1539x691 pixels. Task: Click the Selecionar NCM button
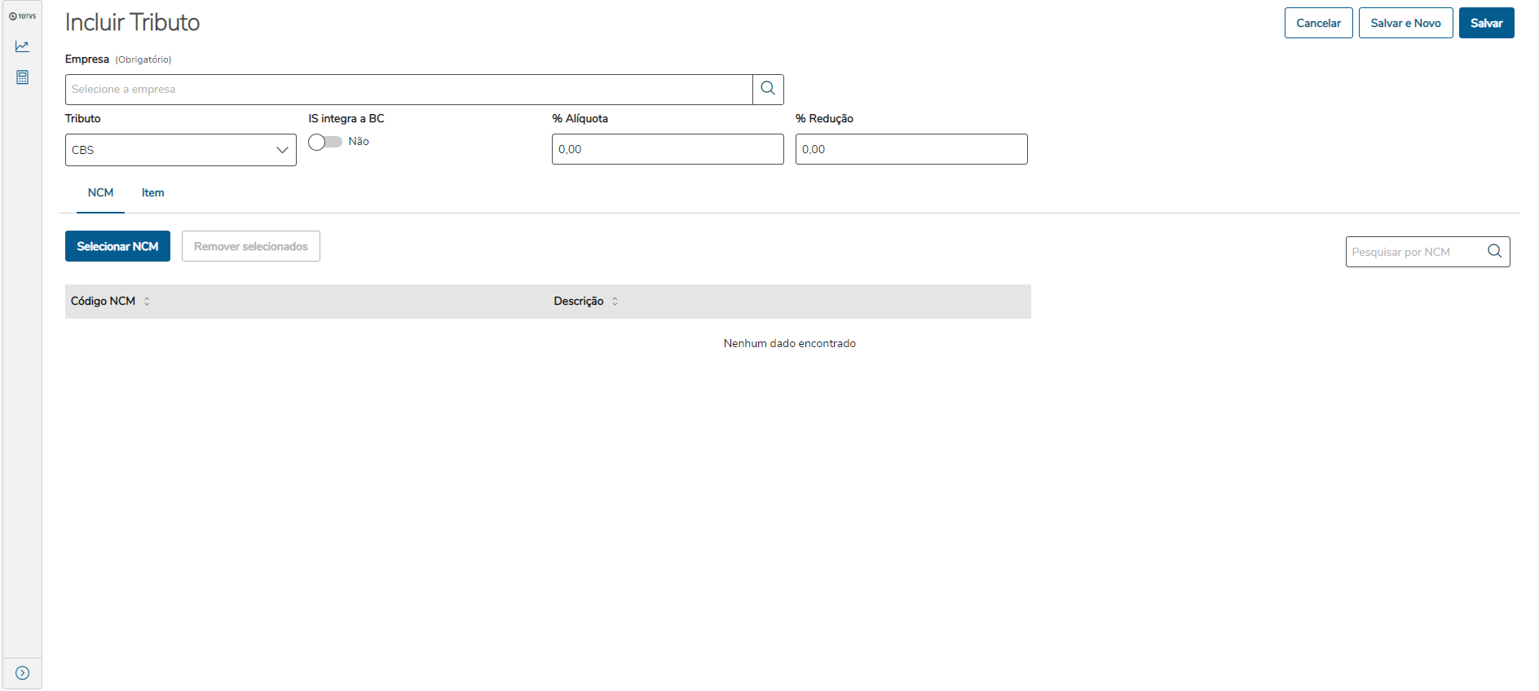pos(117,246)
